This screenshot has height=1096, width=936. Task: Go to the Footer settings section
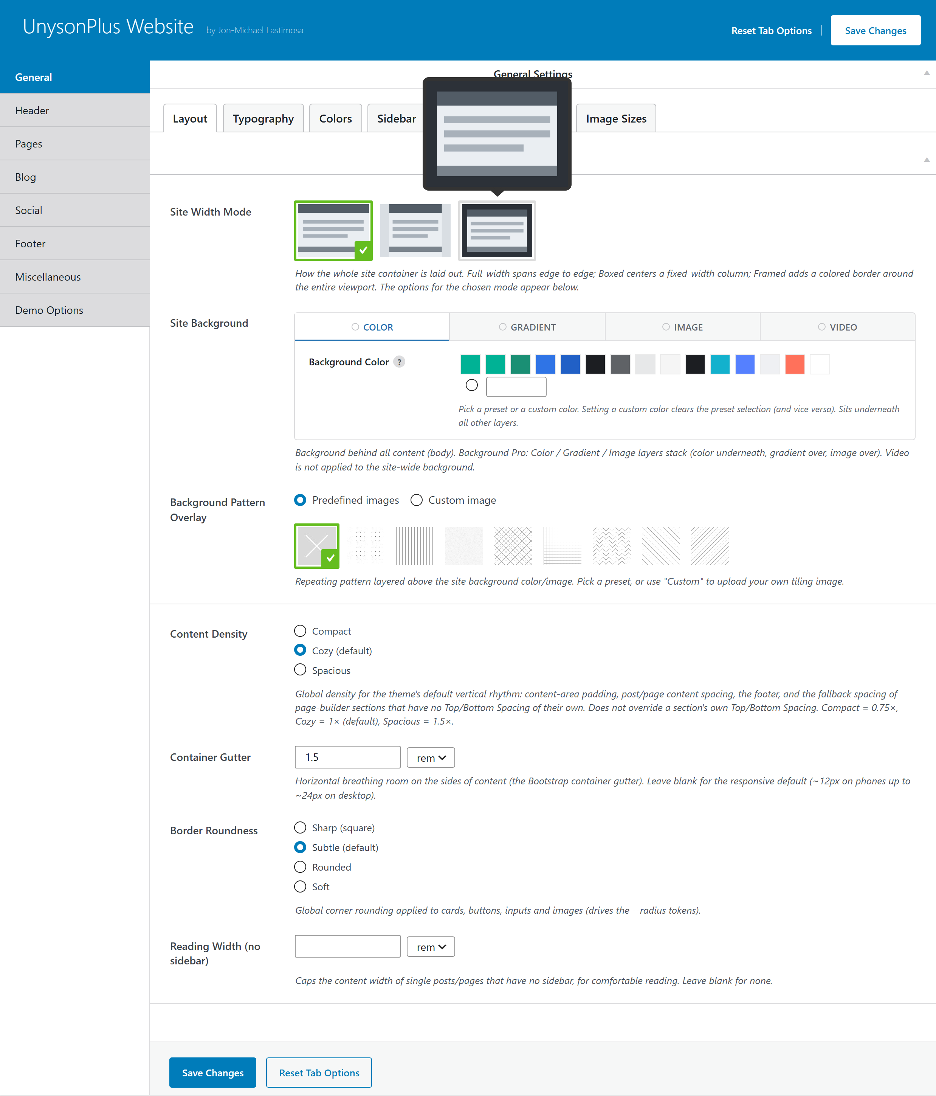(74, 243)
